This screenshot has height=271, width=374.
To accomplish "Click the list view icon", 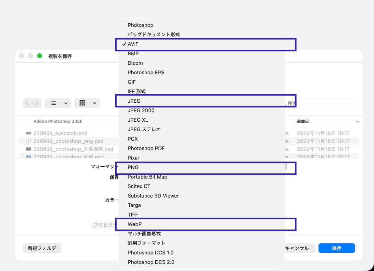I will click(53, 103).
